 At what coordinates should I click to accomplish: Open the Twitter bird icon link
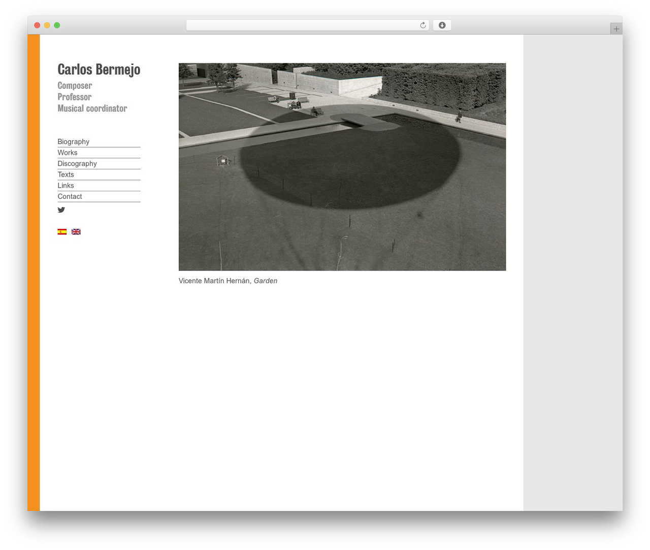pos(61,210)
